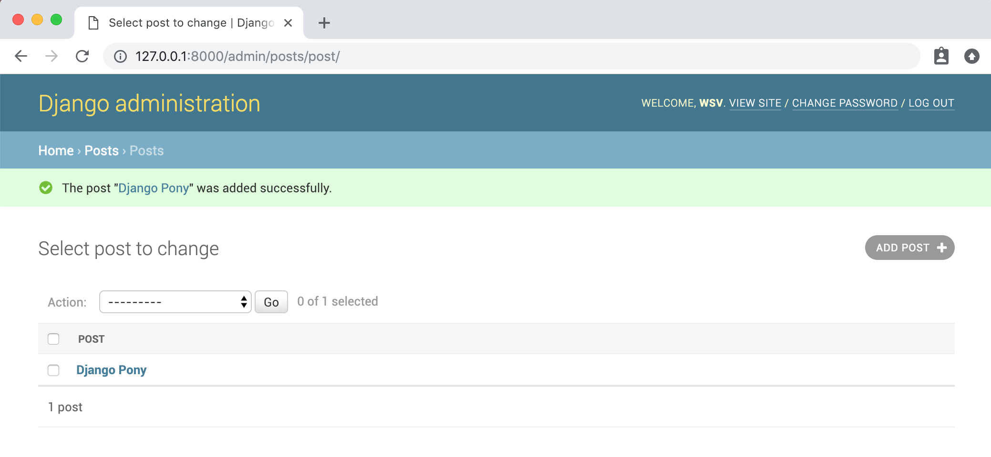Screen dimensions: 991x457
Task: Open the site information icon in the address bar
Action: click(120, 57)
